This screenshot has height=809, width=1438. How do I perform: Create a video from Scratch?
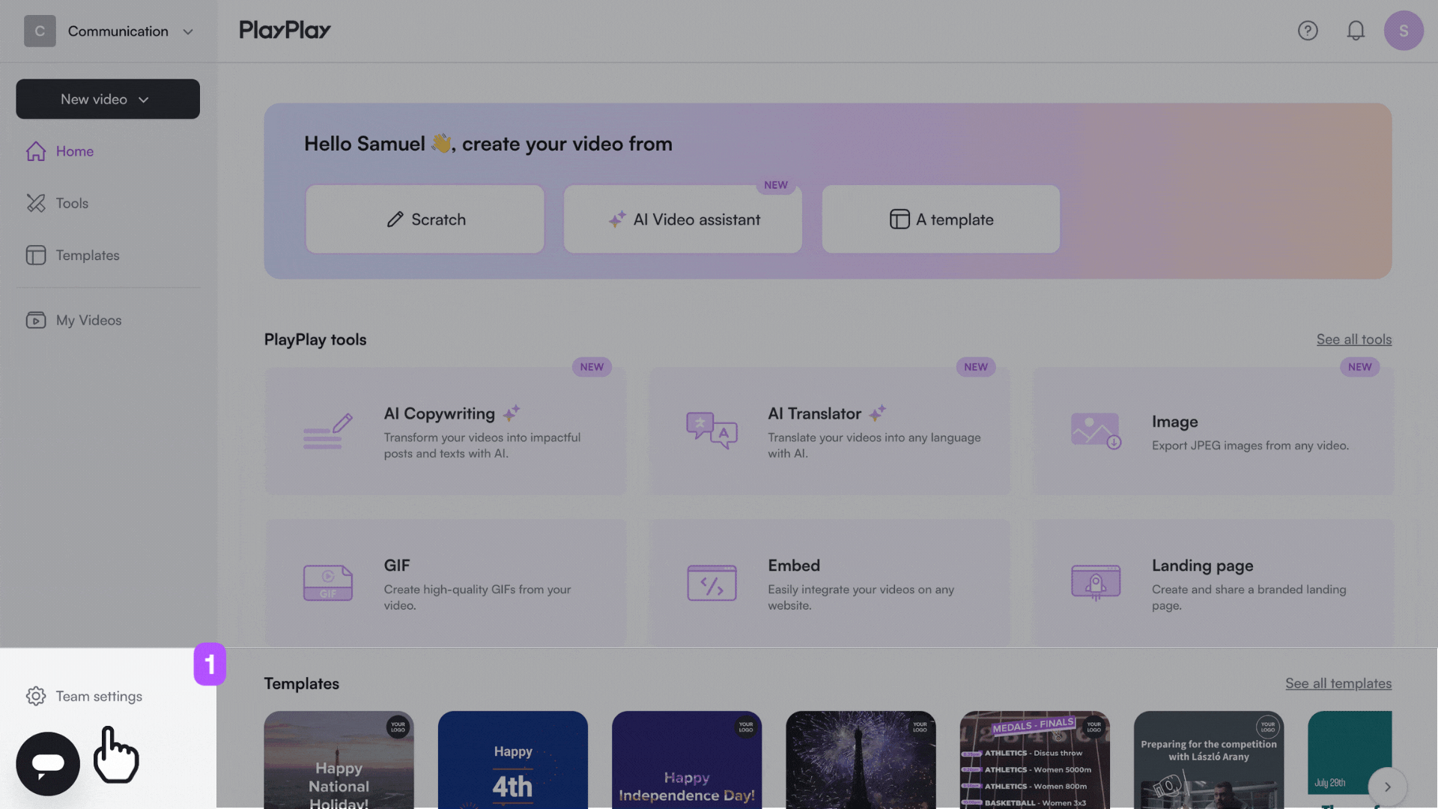coord(425,219)
